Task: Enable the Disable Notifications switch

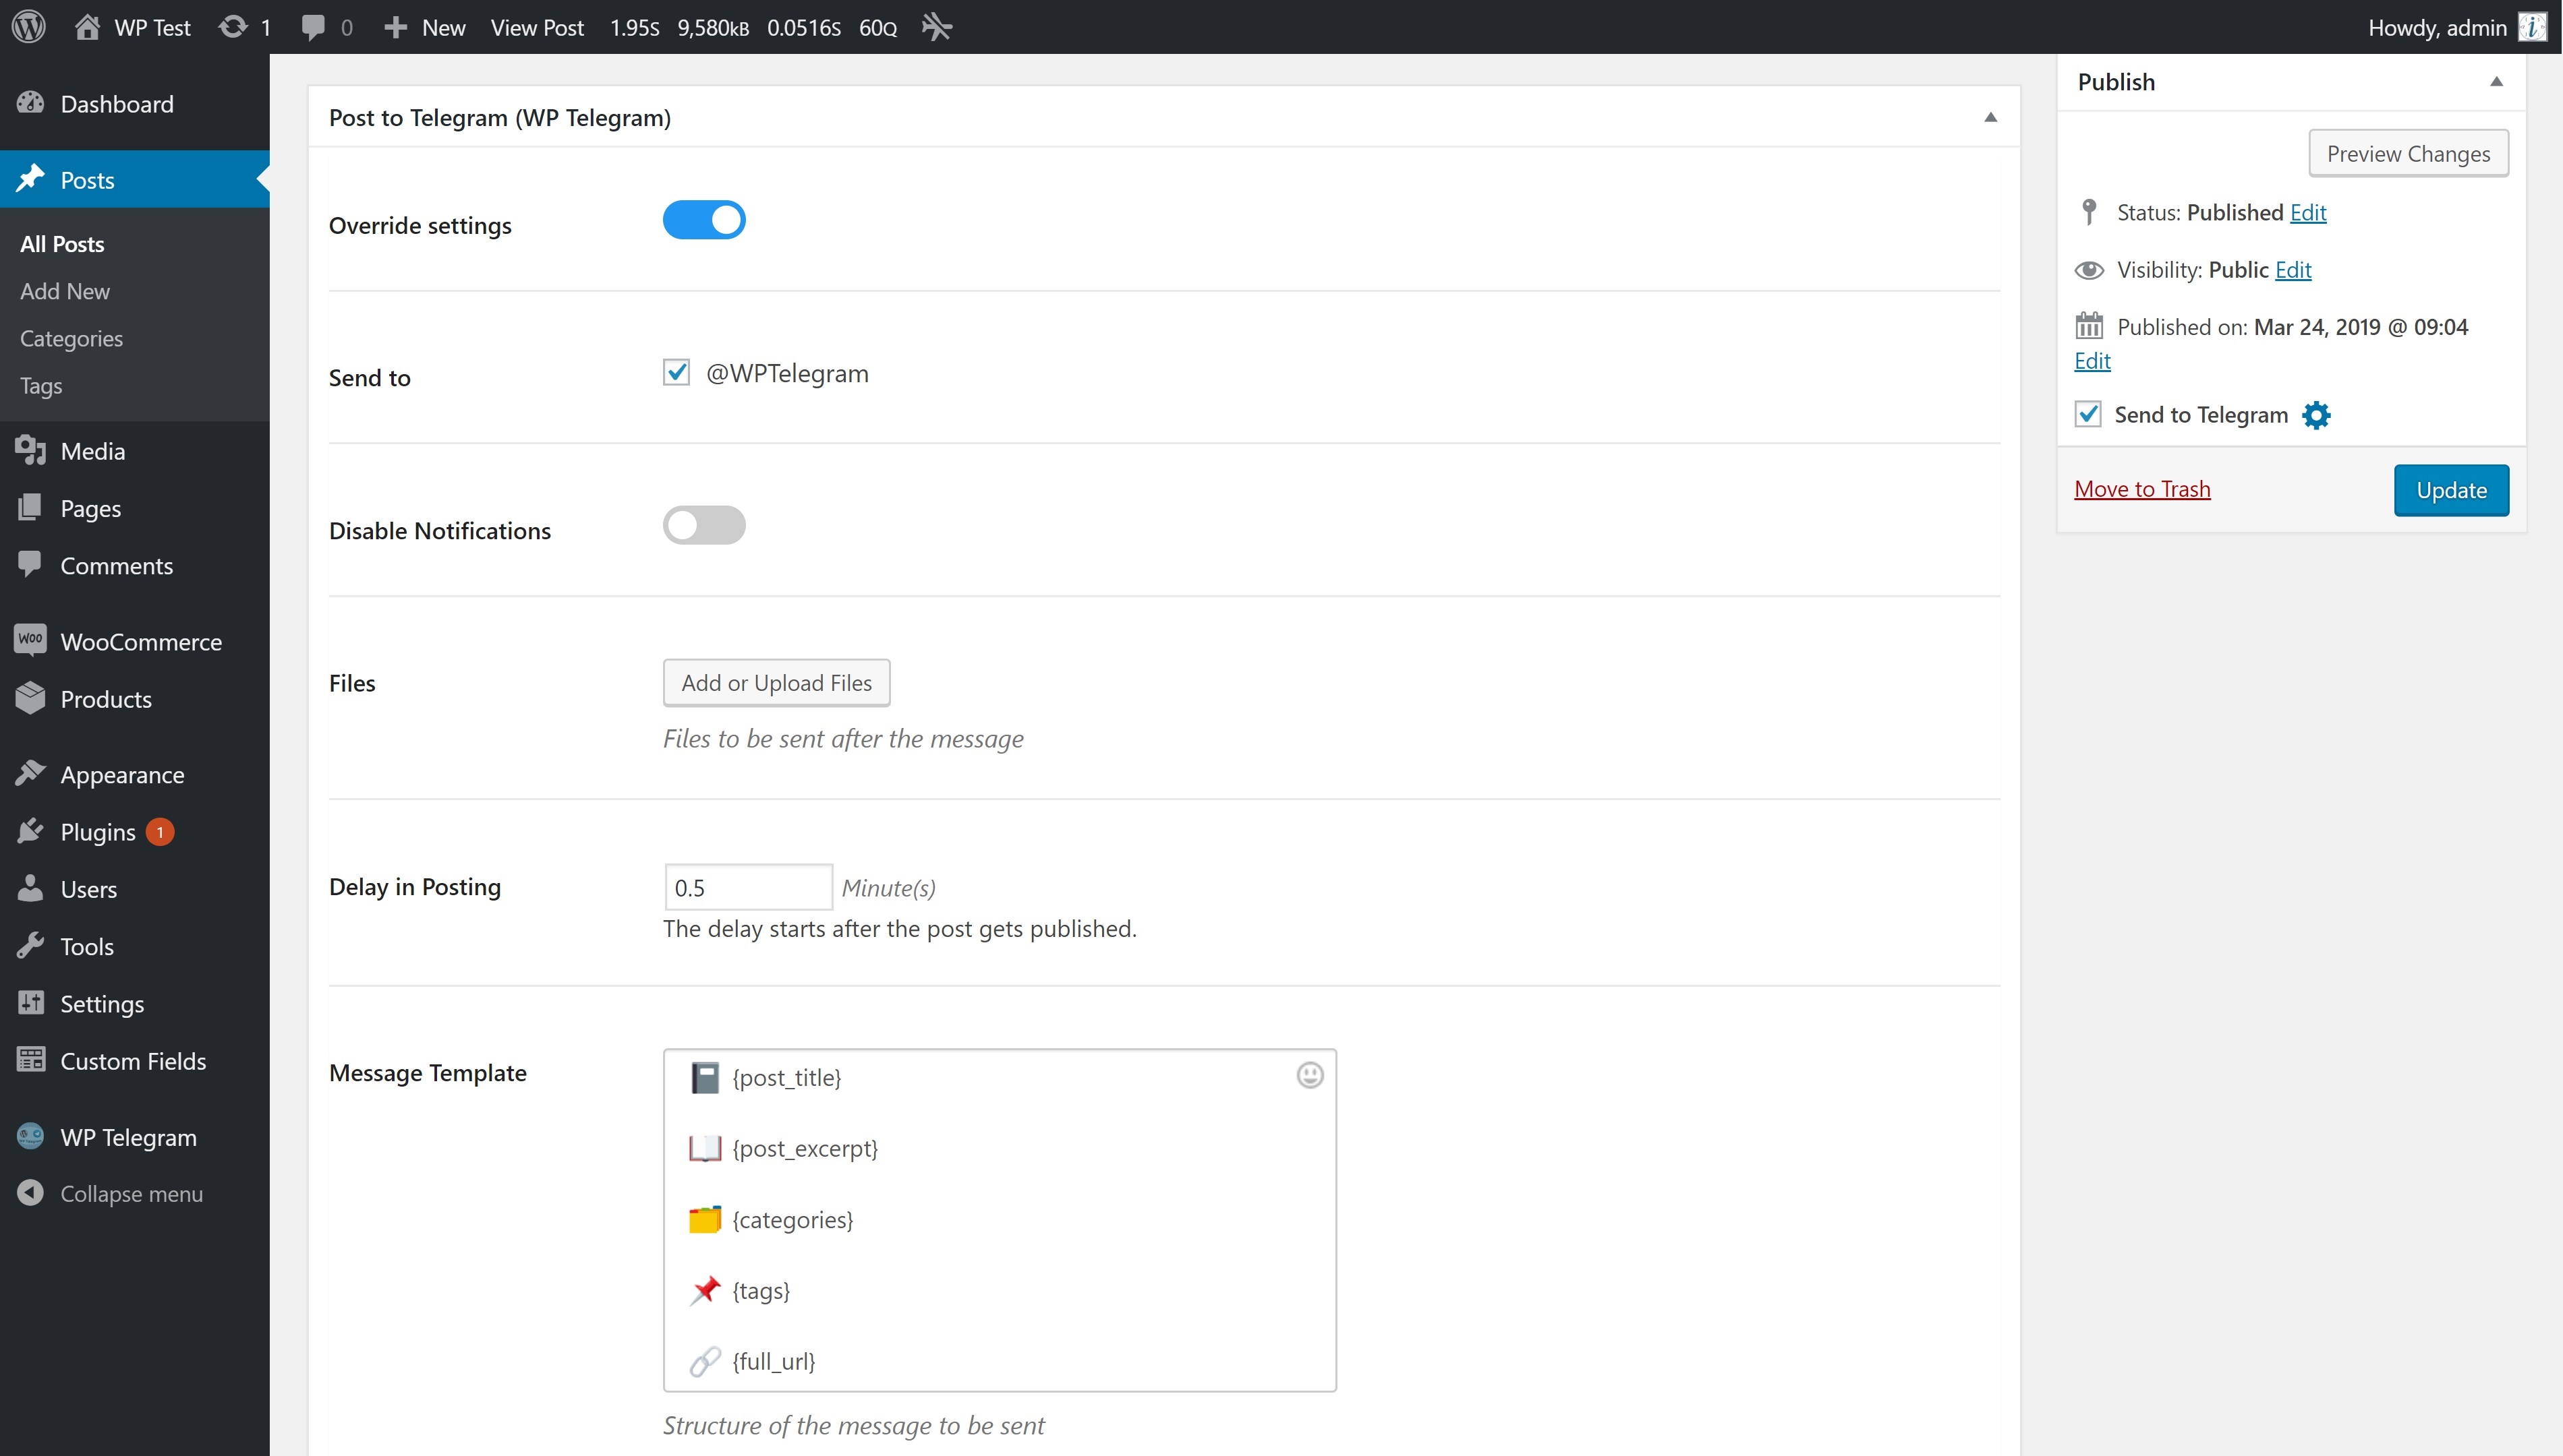Action: click(x=703, y=525)
